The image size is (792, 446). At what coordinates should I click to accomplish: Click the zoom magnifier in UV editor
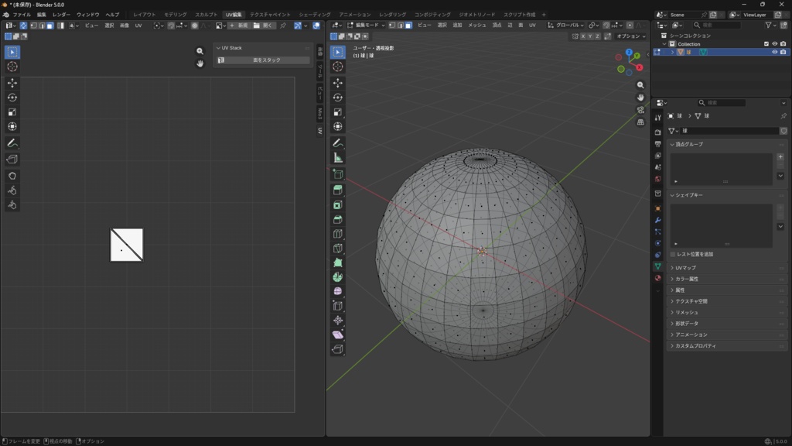click(x=200, y=51)
